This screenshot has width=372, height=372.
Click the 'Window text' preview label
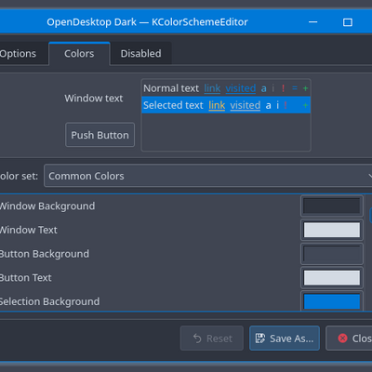94,99
